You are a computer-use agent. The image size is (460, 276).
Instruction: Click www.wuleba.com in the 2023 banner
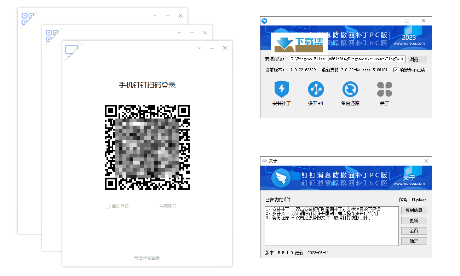(409, 44)
